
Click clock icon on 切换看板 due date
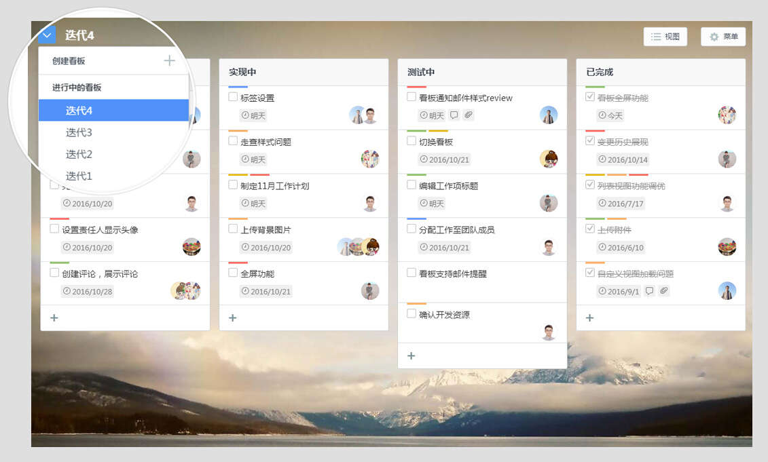click(424, 159)
